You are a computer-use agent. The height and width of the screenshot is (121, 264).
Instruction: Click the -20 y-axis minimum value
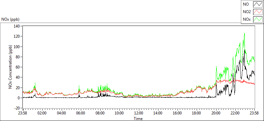[17, 108]
